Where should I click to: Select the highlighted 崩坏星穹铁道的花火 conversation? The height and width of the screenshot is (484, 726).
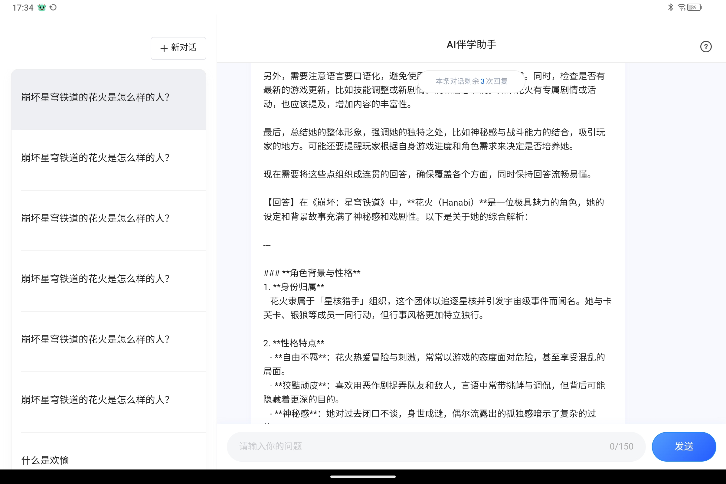click(x=108, y=99)
